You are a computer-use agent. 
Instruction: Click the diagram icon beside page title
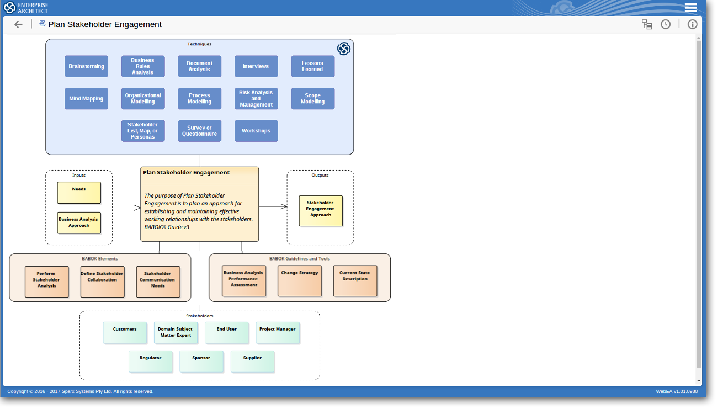pyautogui.click(x=42, y=24)
